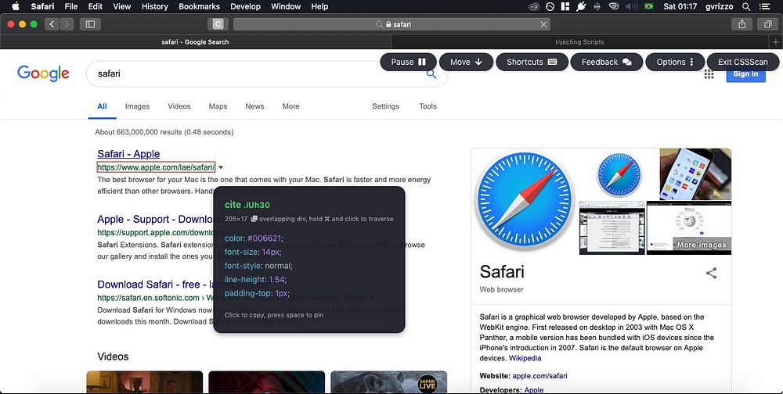Open the File menu
Screen dimensions: 783x394
click(71, 6)
